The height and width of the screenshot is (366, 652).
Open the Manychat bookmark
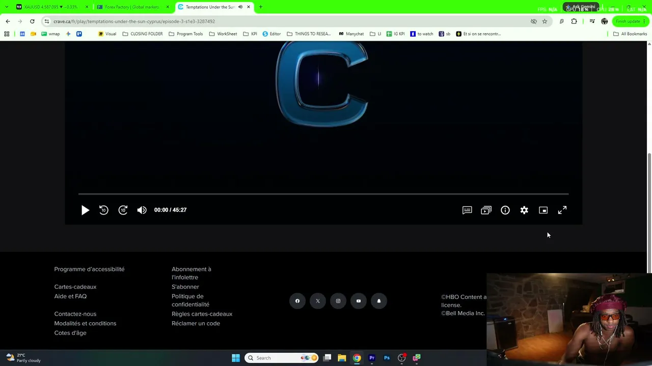point(351,34)
